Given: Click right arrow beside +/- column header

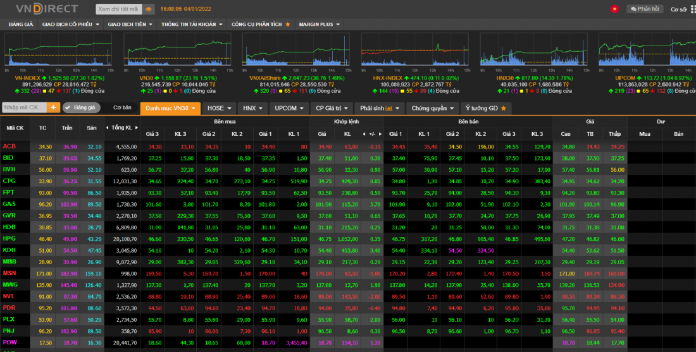Looking at the screenshot, I should [380, 134].
